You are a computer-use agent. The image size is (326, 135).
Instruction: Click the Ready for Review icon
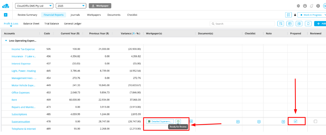(x=178, y=121)
